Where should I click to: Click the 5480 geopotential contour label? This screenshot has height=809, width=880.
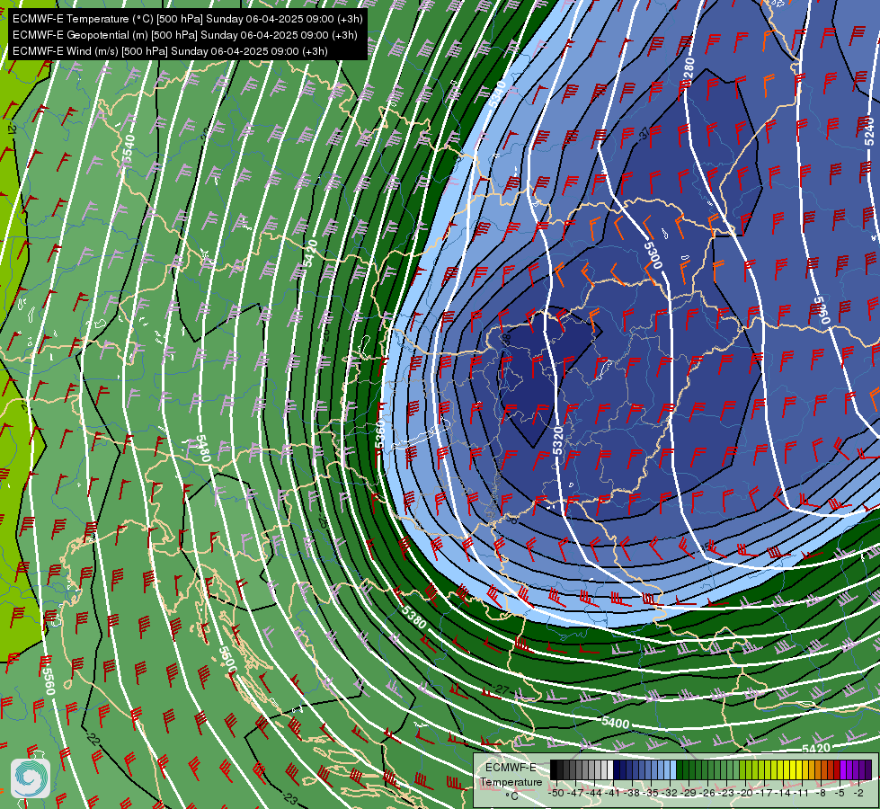(x=202, y=448)
